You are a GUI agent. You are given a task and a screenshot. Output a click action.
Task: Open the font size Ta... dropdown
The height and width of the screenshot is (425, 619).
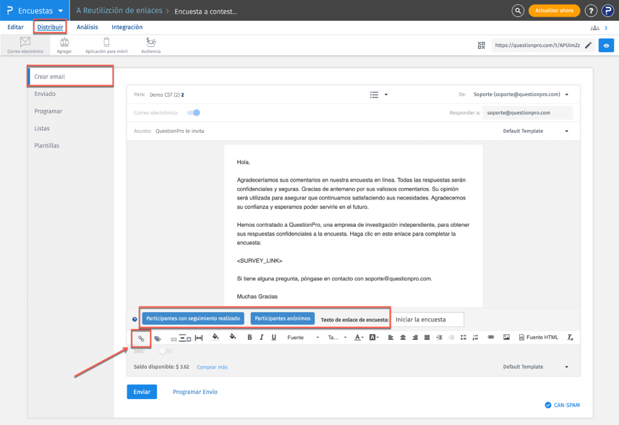337,337
